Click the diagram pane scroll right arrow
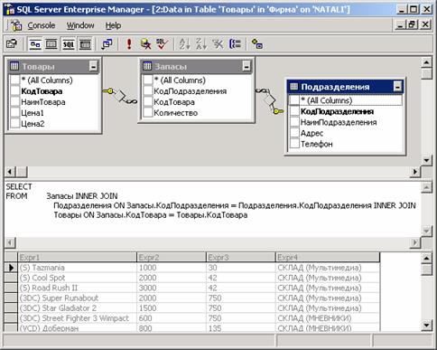Viewport: 437px width, 350px height. click(415, 172)
